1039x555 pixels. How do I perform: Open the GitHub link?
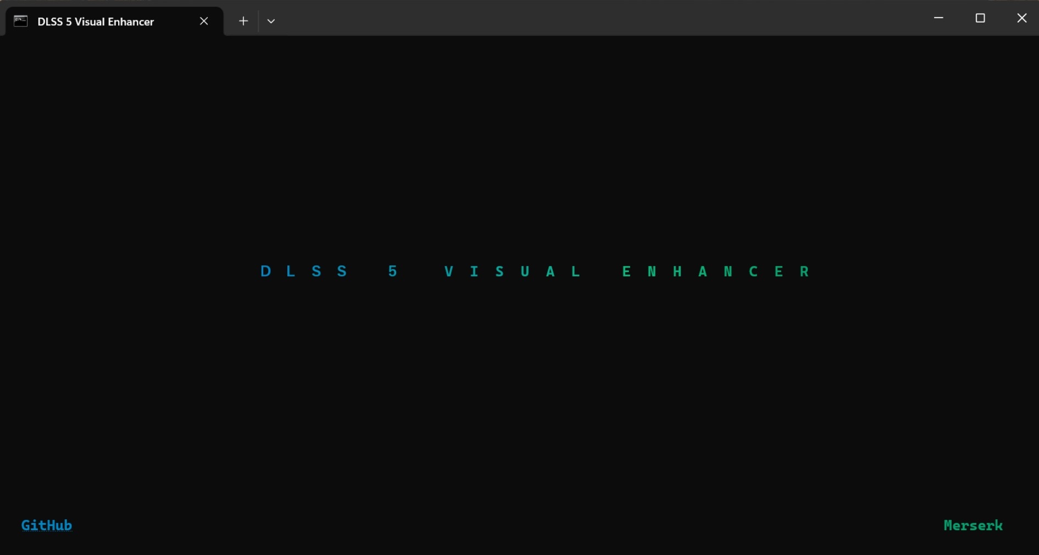click(47, 525)
